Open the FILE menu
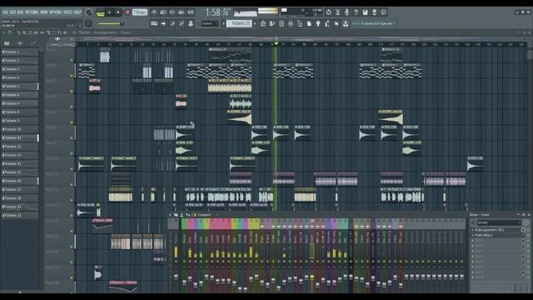Image resolution: width=533 pixels, height=300 pixels. click(x=5, y=12)
